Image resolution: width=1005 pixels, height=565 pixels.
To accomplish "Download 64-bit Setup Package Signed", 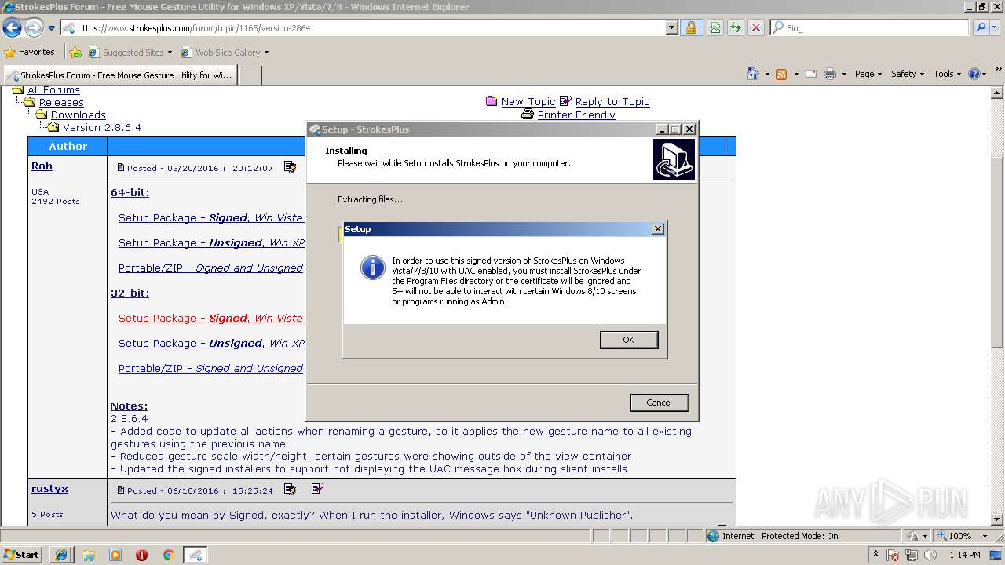I will [210, 217].
